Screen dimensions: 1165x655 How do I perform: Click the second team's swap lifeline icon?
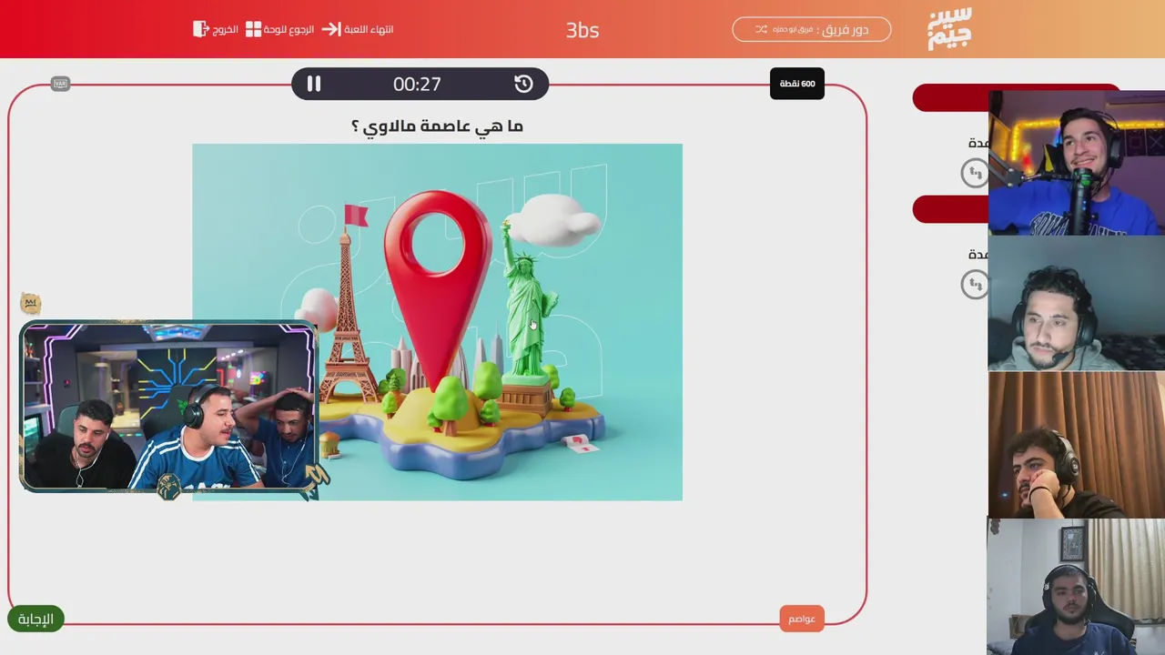pos(975,285)
